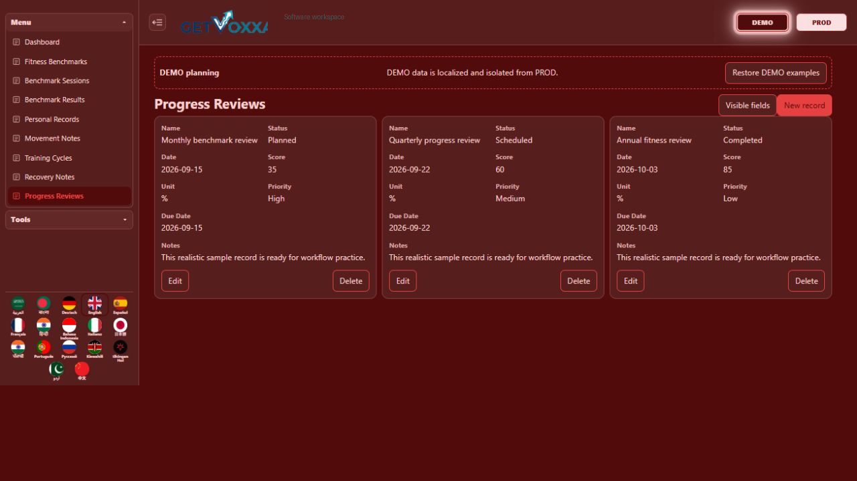Switch environment to PROD
The image size is (857, 481).
tap(822, 22)
